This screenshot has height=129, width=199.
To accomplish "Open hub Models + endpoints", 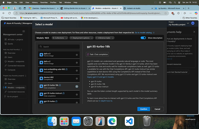I will (x=14, y=62).
